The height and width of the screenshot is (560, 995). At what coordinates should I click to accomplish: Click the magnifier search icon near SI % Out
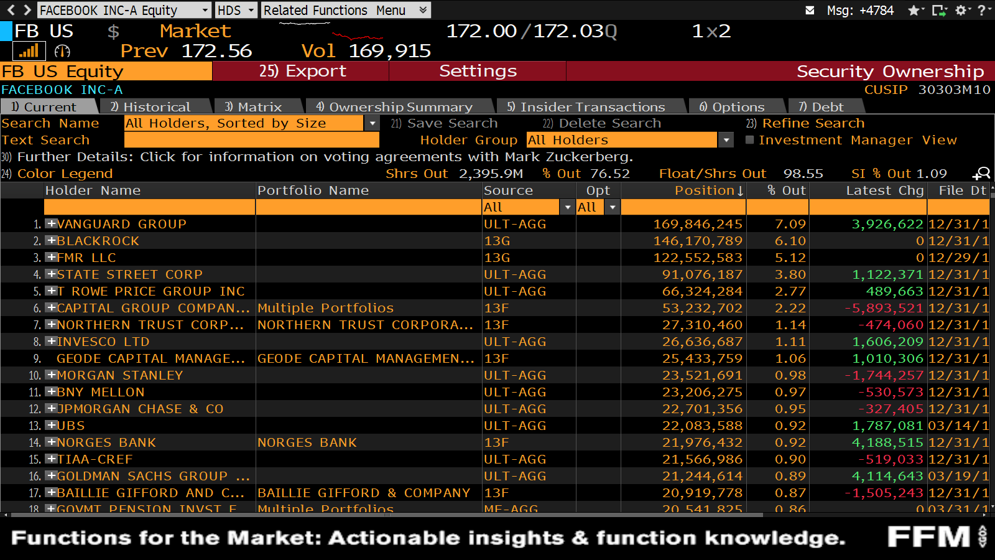click(981, 173)
